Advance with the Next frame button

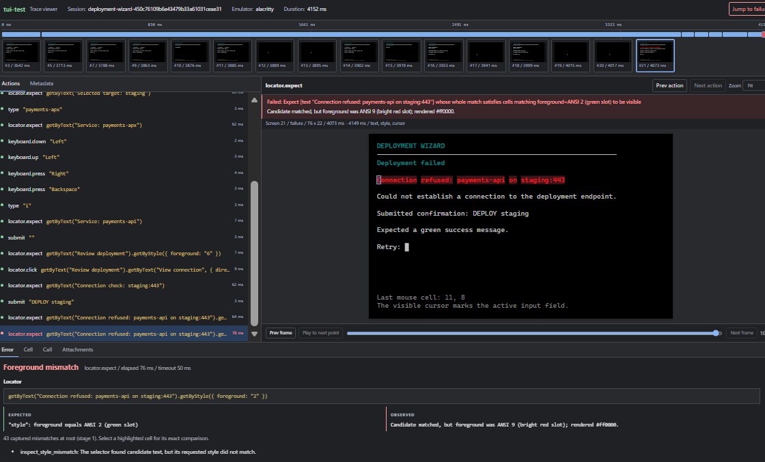[x=742, y=333]
